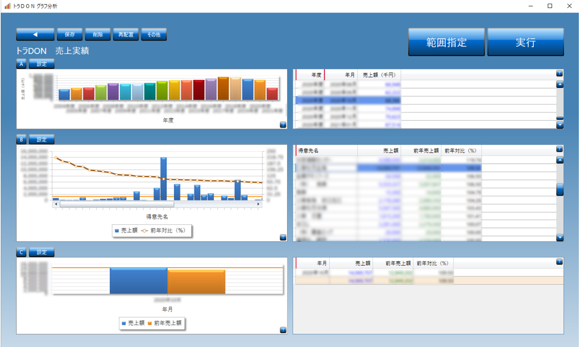Select the panel B label button
Viewport: 580px width, 347px height.
pos(21,139)
